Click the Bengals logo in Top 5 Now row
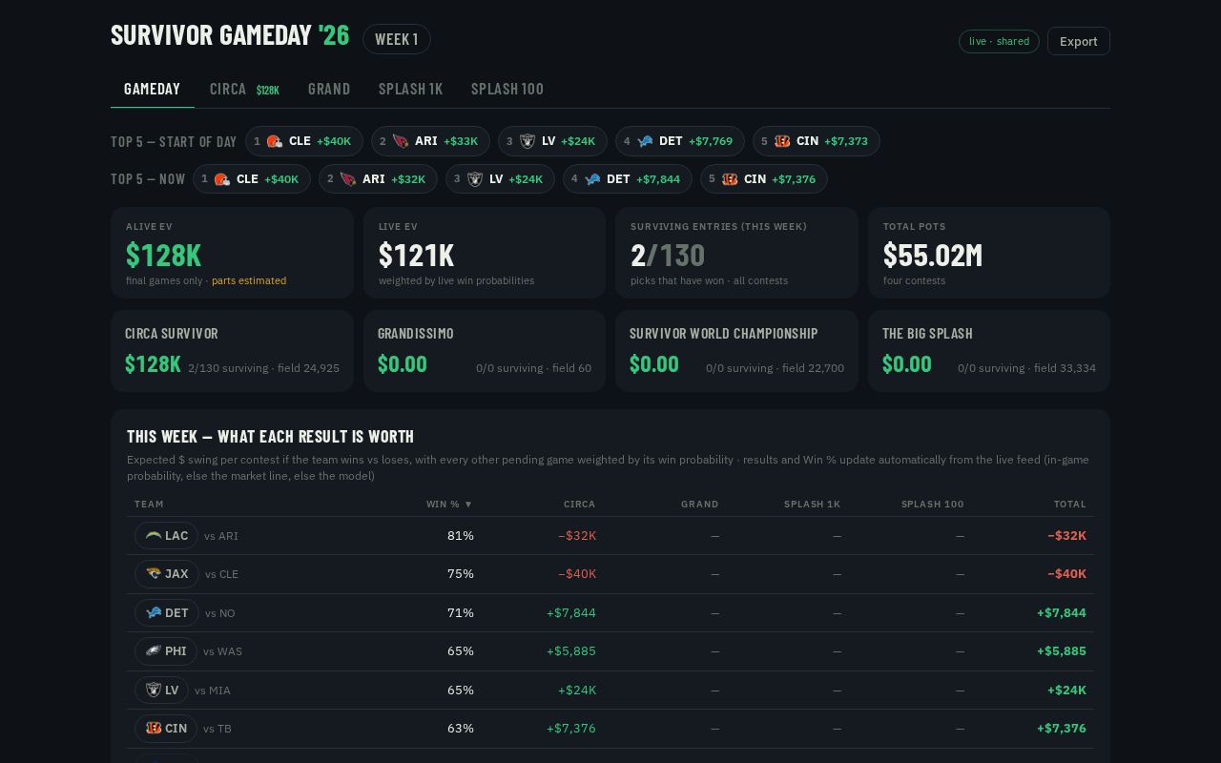 coord(730,179)
